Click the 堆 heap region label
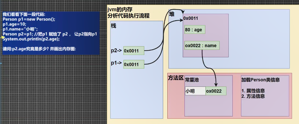This screenshot has height=124, width=299. pos(172,14)
